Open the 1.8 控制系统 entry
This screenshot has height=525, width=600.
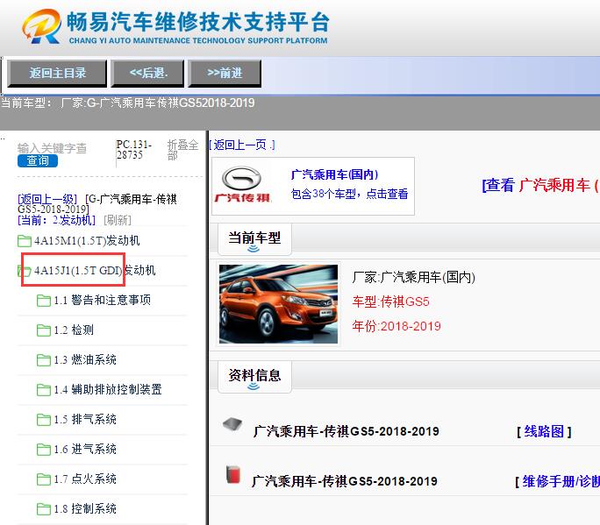point(85,509)
